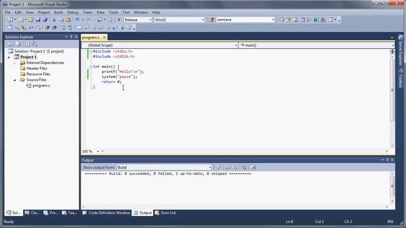Click the Increase Indent toolbar icon
Viewport: 406px width, 228px height.
click(x=55, y=28)
